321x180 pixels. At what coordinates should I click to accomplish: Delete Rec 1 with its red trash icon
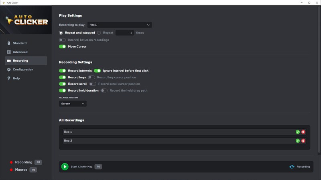coord(303,132)
